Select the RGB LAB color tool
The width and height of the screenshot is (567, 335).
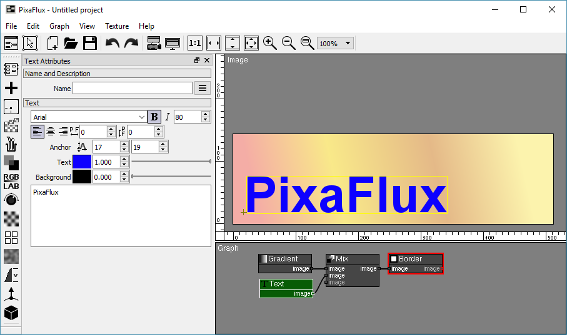(x=11, y=181)
